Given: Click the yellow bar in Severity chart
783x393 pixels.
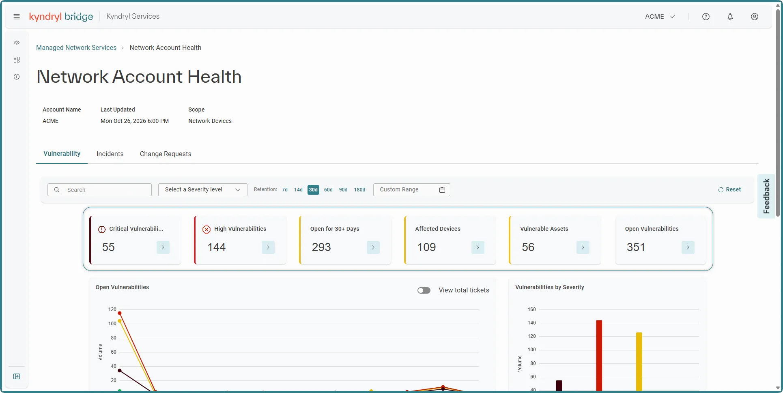Looking at the screenshot, I should tap(639, 361).
